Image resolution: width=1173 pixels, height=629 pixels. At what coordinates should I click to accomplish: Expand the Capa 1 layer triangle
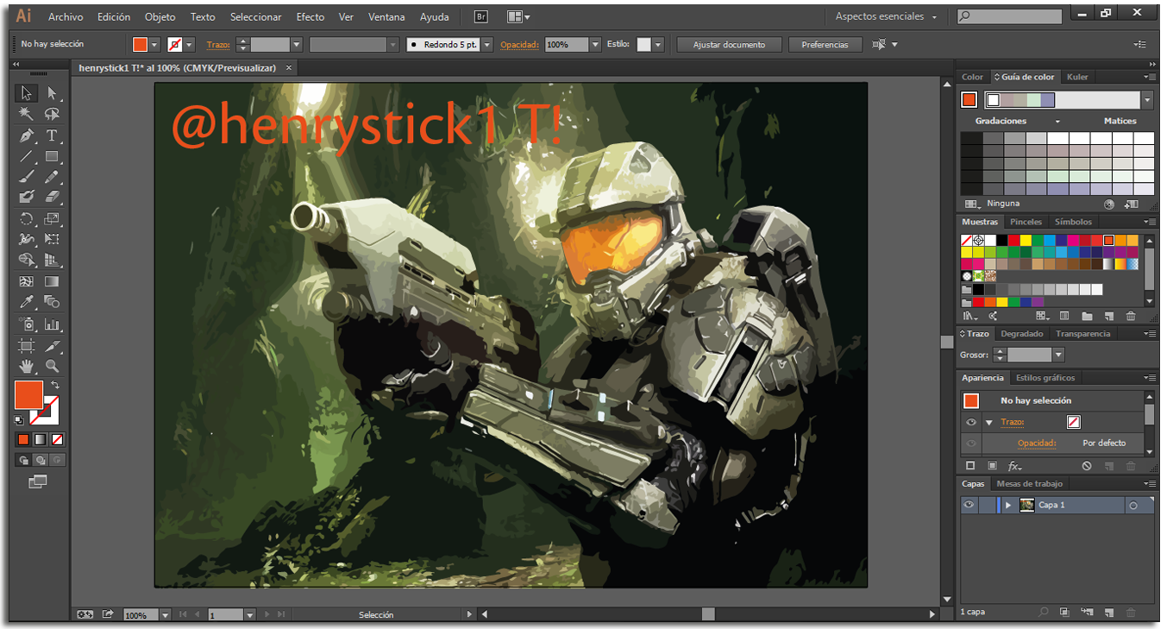coord(1008,506)
